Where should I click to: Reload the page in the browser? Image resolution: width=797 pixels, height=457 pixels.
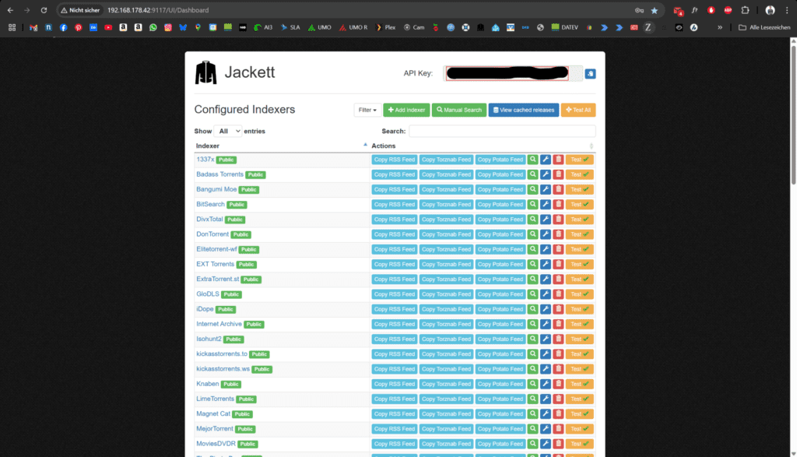pos(44,10)
